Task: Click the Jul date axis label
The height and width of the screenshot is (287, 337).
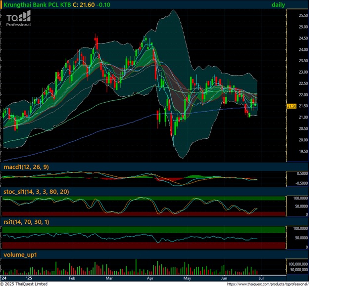Action: 261,278
